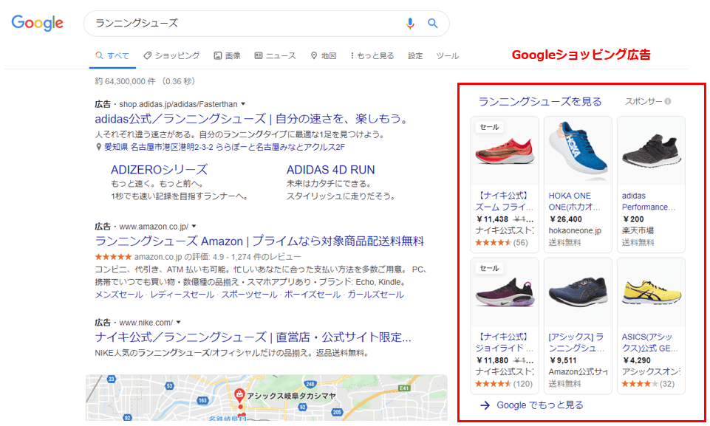The image size is (710, 426).
Task: Click レディースセール link
Action: point(182,295)
